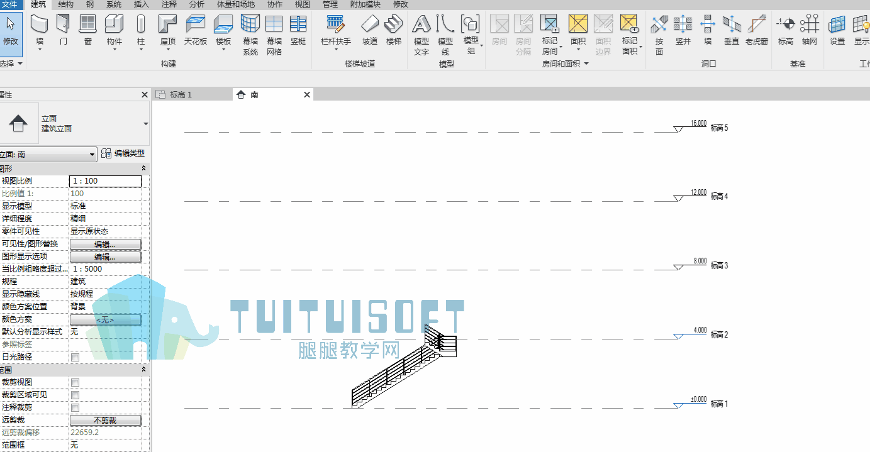
Task: Select the Shaft (竖井) opening tool
Action: 683,30
